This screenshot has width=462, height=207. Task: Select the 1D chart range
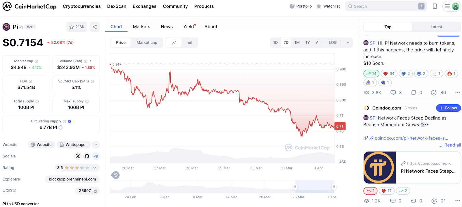(x=275, y=42)
